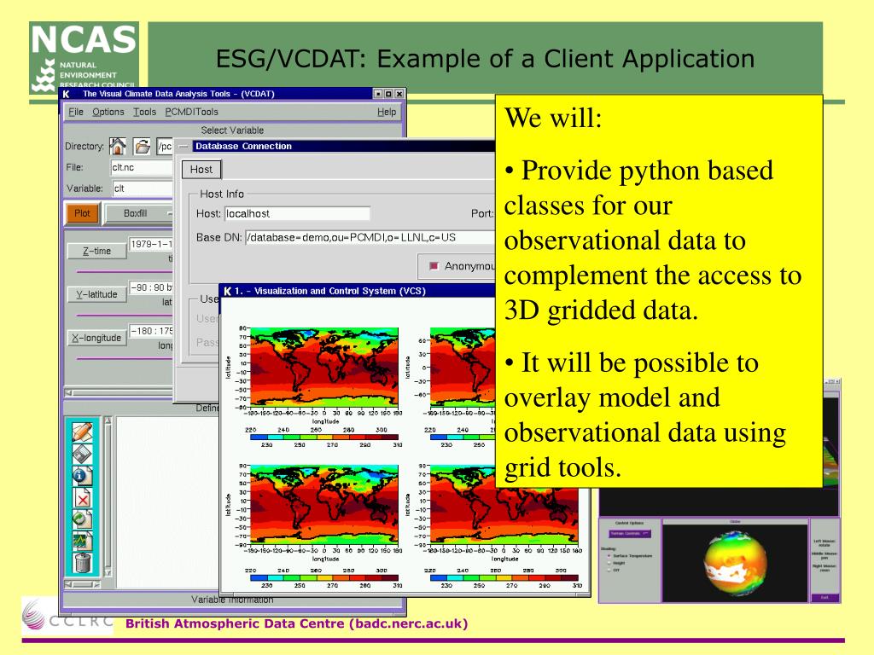Open the Tools menu
The width and height of the screenshot is (874, 655).
[x=144, y=112]
